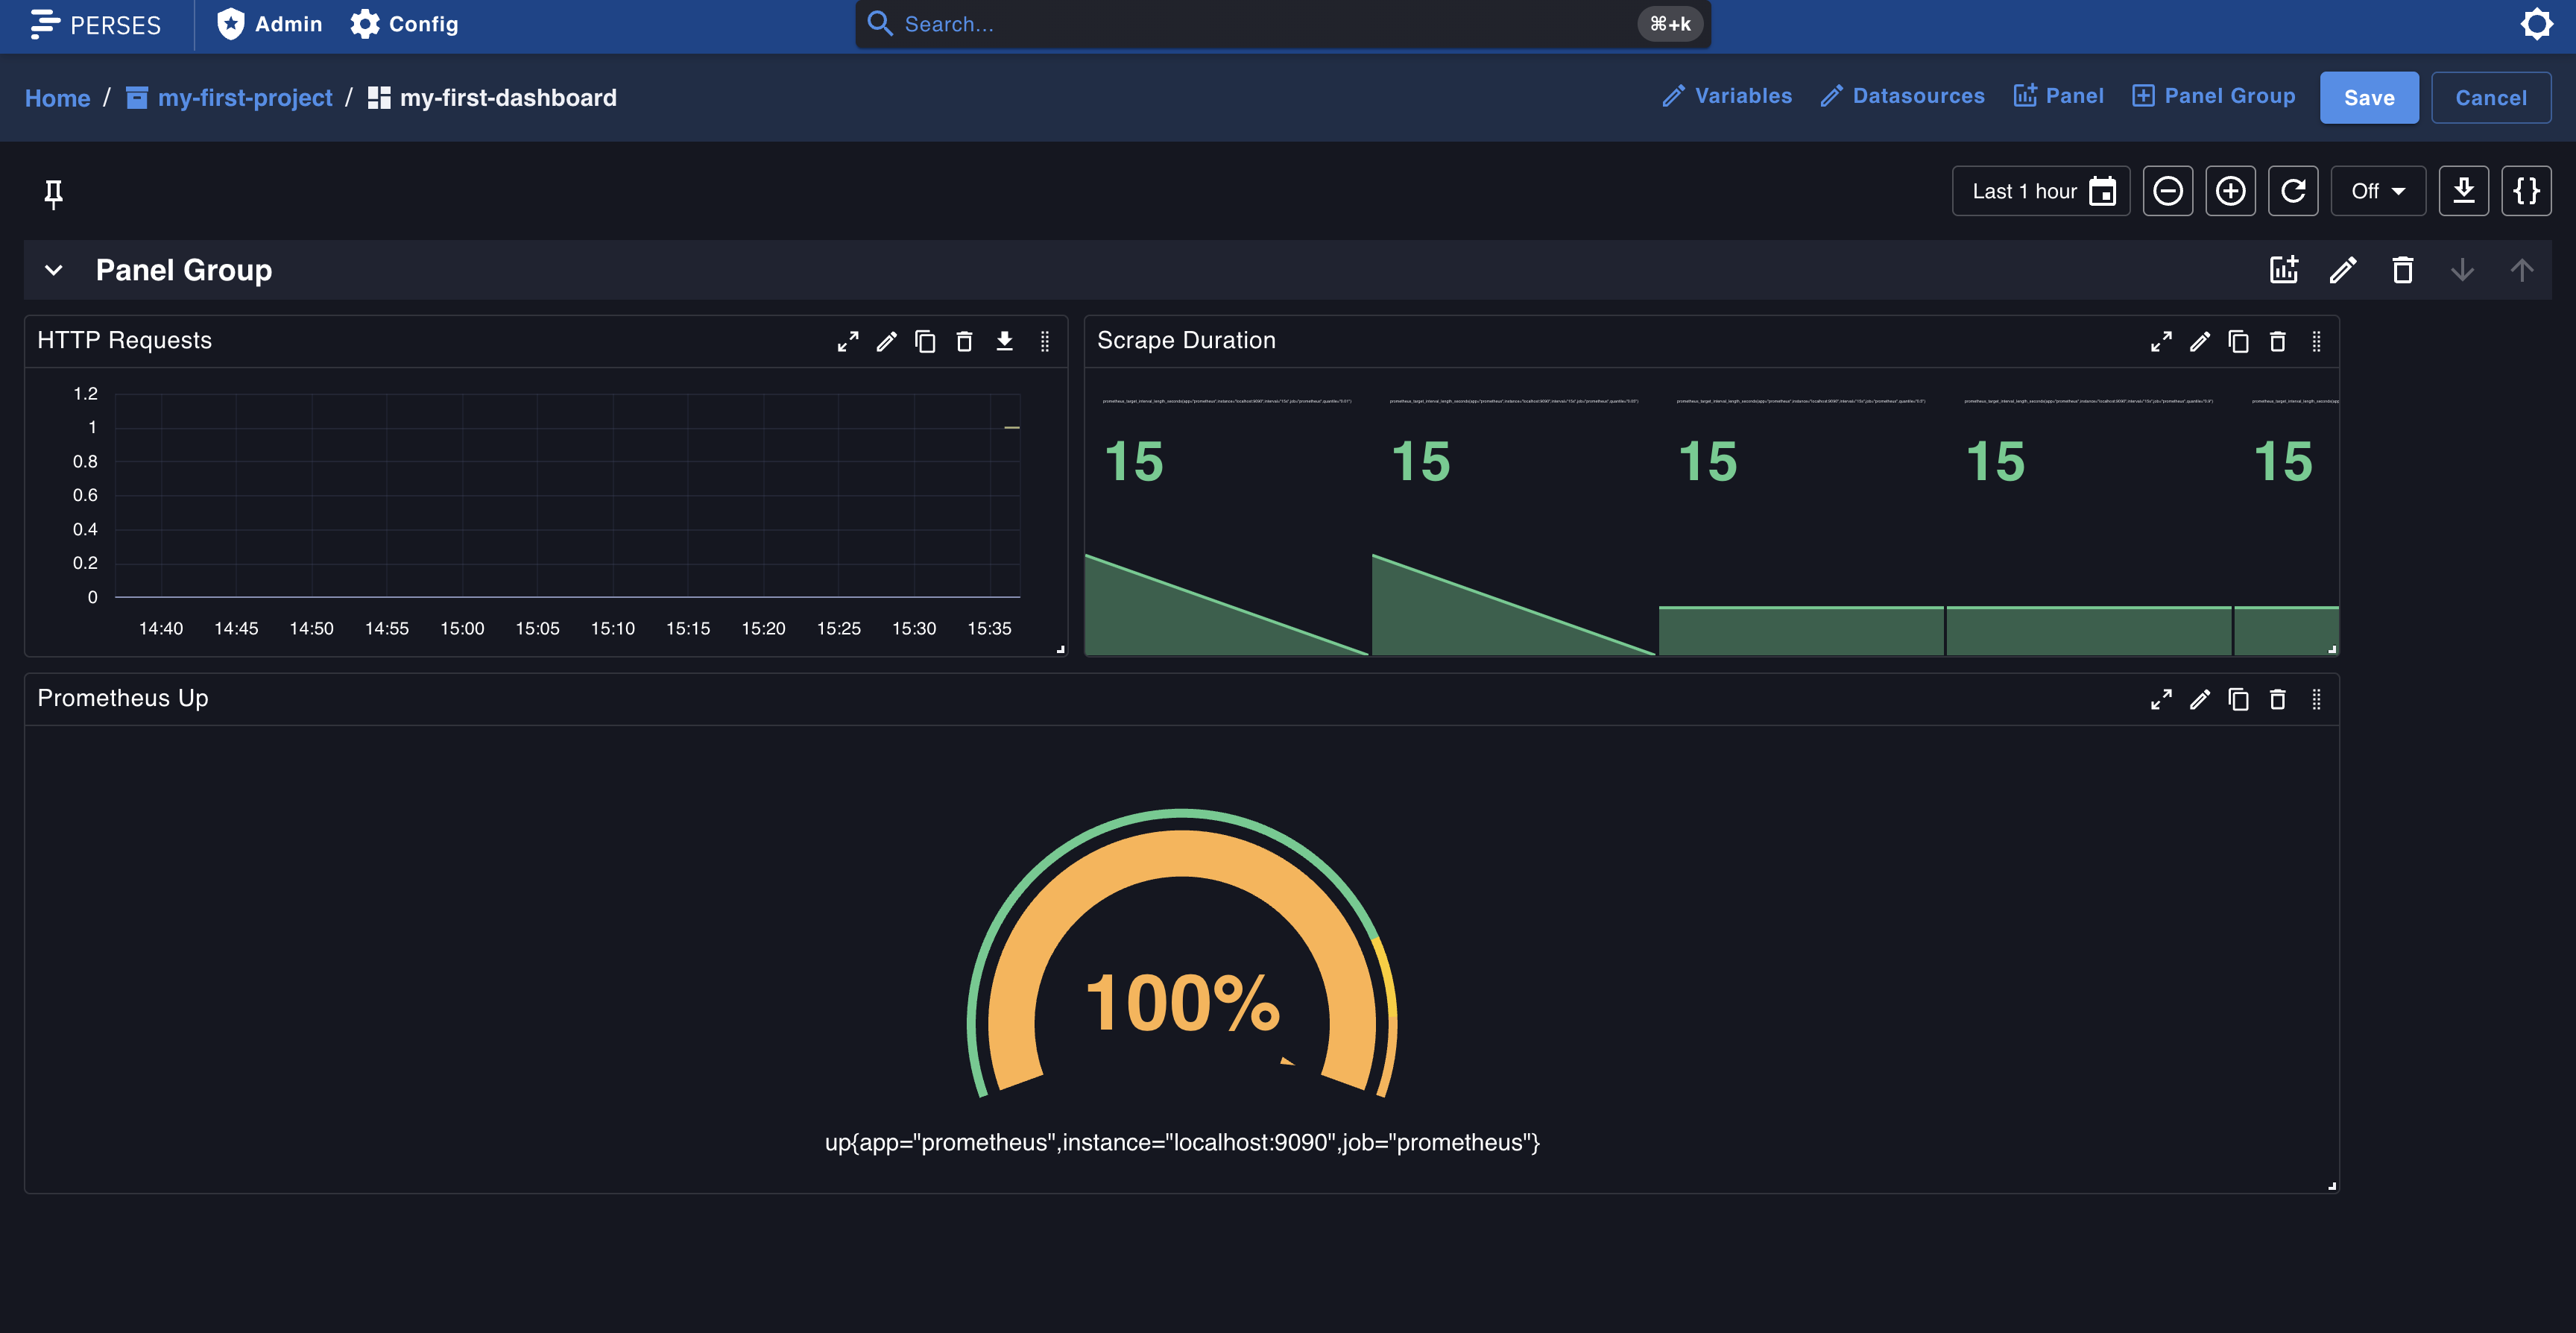Export HTTP Requests panel data
This screenshot has height=1333, width=2576.
[x=1005, y=342]
